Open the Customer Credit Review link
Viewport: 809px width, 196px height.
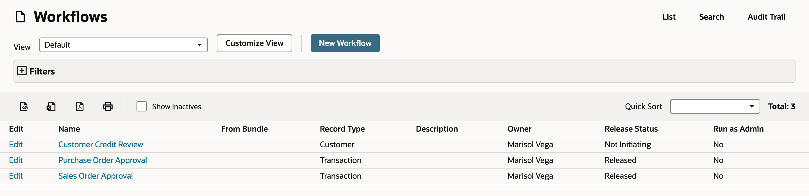click(x=101, y=145)
